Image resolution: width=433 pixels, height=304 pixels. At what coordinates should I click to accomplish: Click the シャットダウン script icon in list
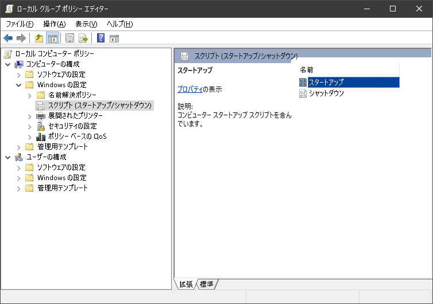click(x=303, y=93)
